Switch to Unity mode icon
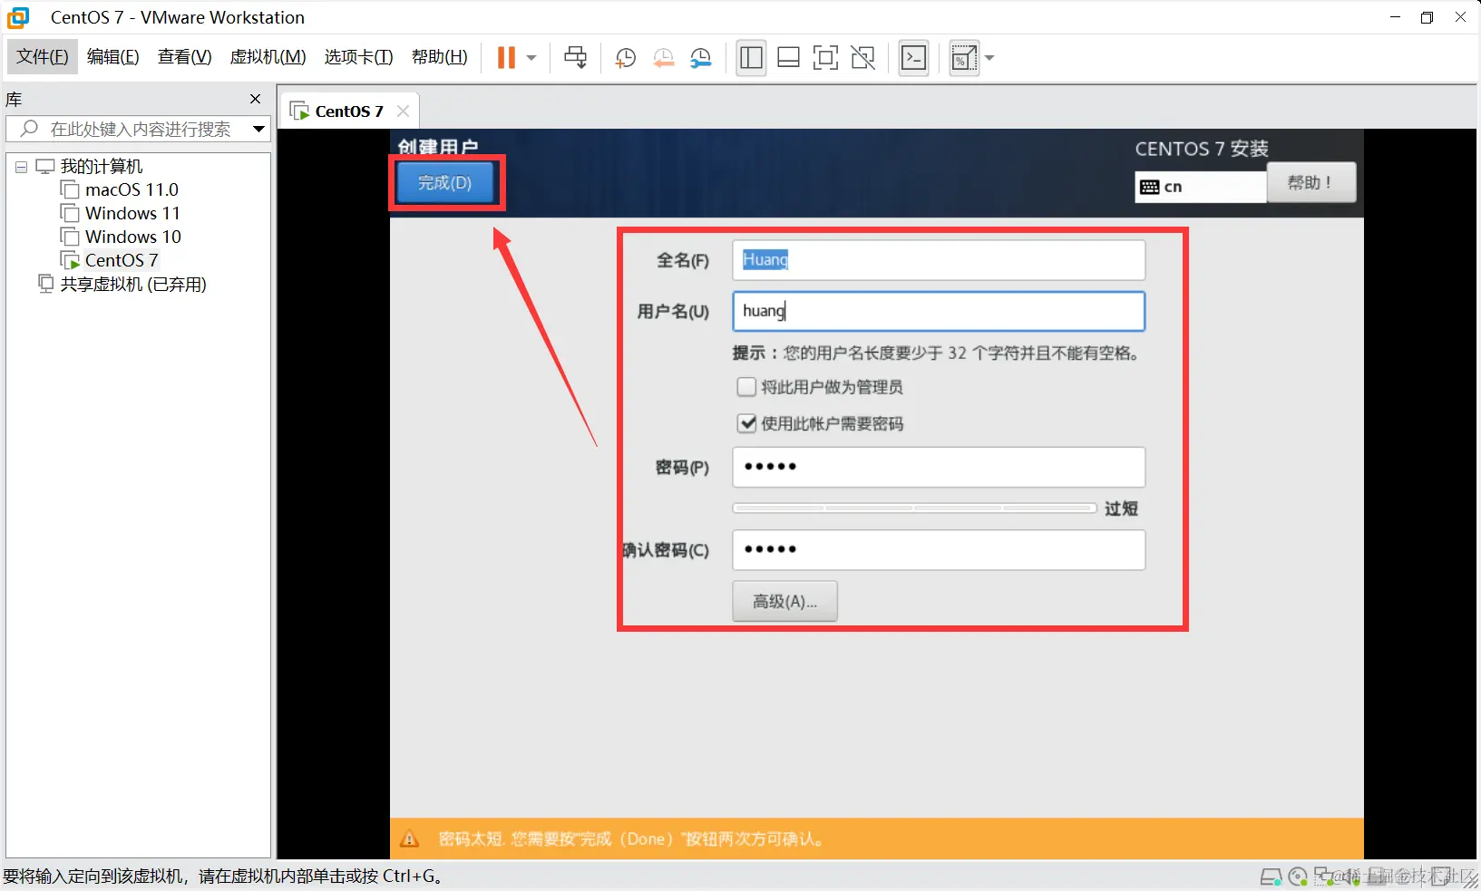 coord(863,58)
